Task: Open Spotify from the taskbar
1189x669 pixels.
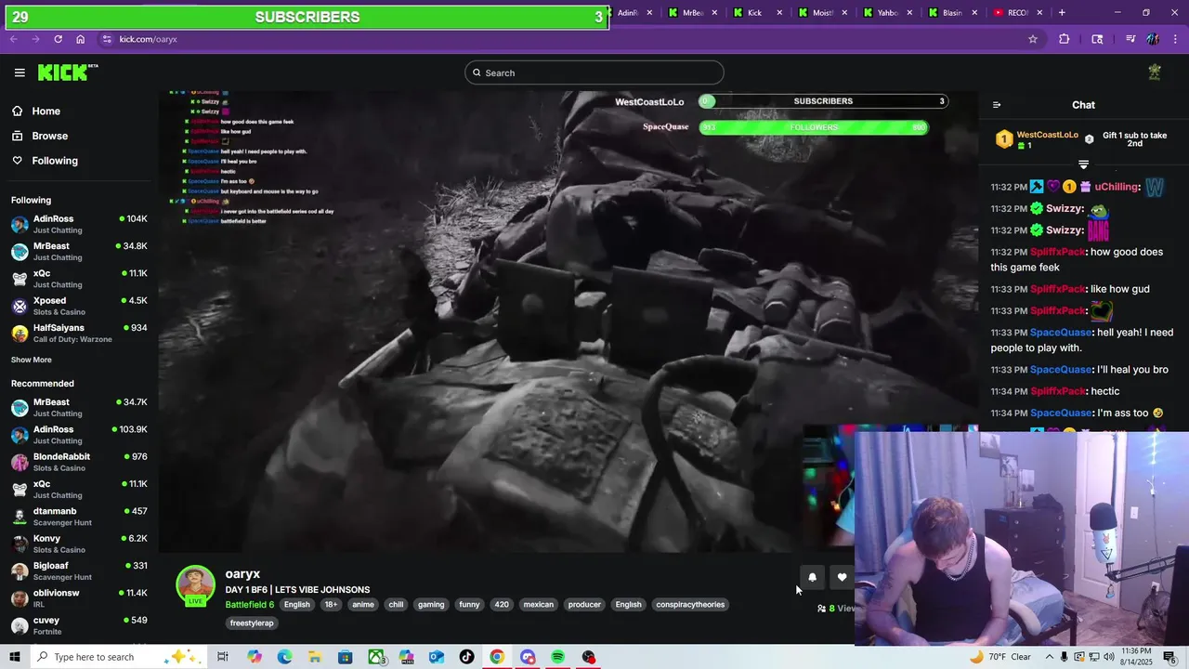Action: click(x=558, y=657)
